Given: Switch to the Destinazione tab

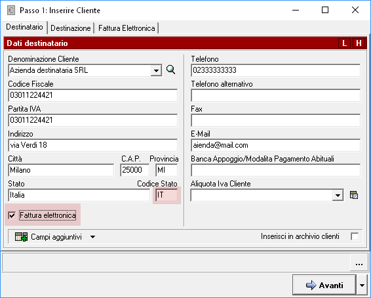Looking at the screenshot, I should coord(71,28).
